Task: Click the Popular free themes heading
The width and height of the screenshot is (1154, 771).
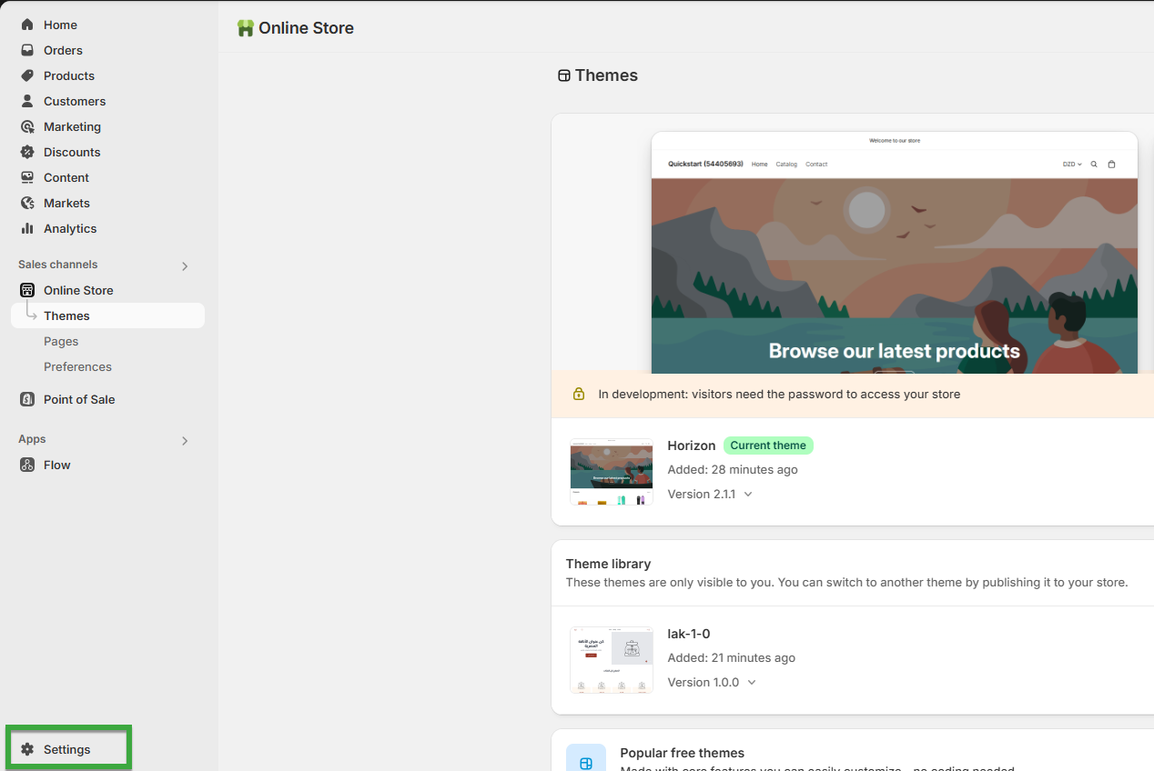Action: (683, 753)
